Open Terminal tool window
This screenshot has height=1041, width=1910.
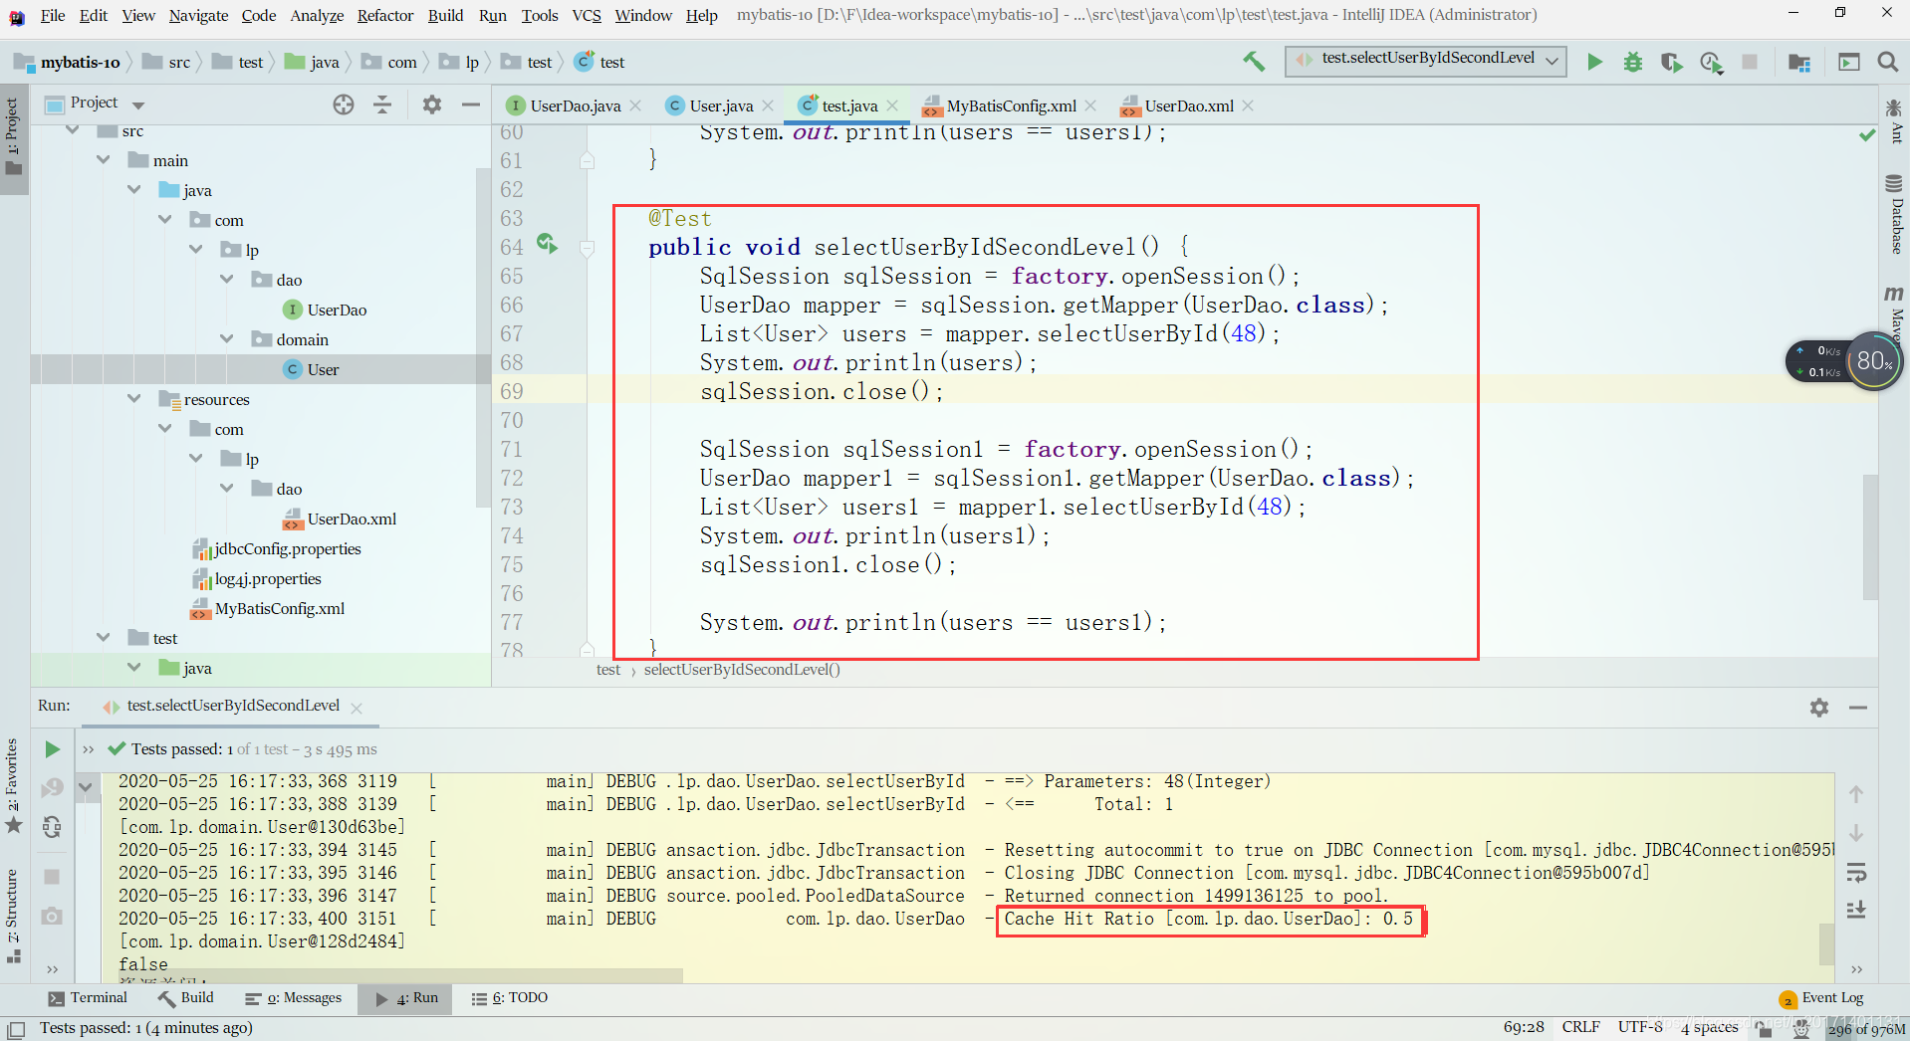(88, 997)
